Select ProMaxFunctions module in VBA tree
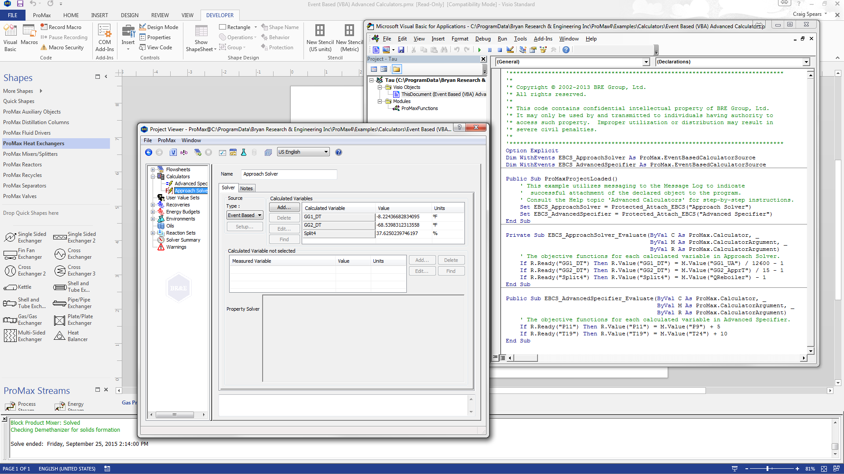Screen dimensions: 844x474 (420, 108)
